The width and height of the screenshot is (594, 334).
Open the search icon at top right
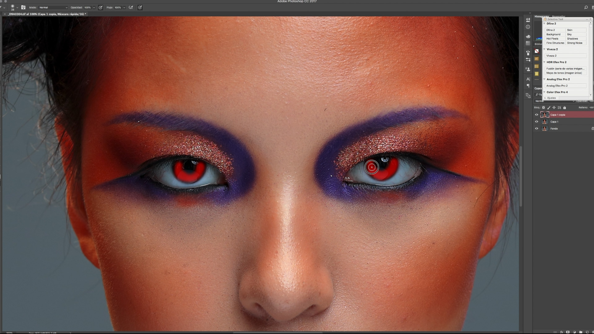coord(586,7)
